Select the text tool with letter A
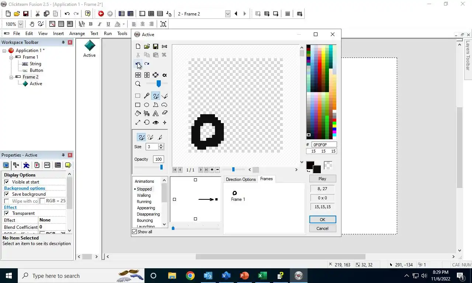 pos(156,113)
